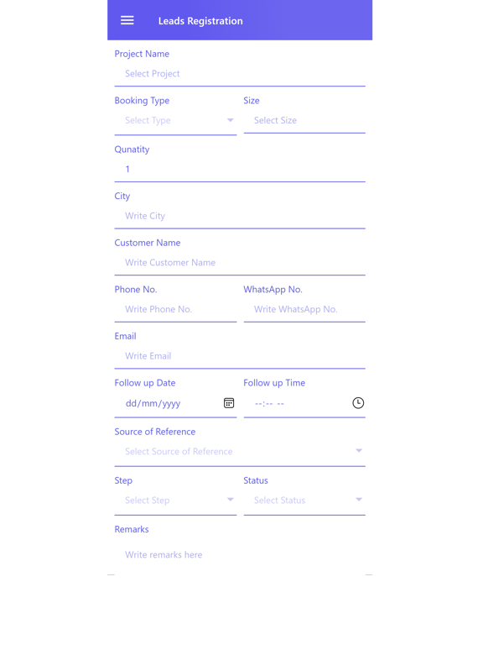Expand the Booking Type dropdown arrow
Image resolution: width=483 pixels, height=645 pixels.
click(x=231, y=120)
